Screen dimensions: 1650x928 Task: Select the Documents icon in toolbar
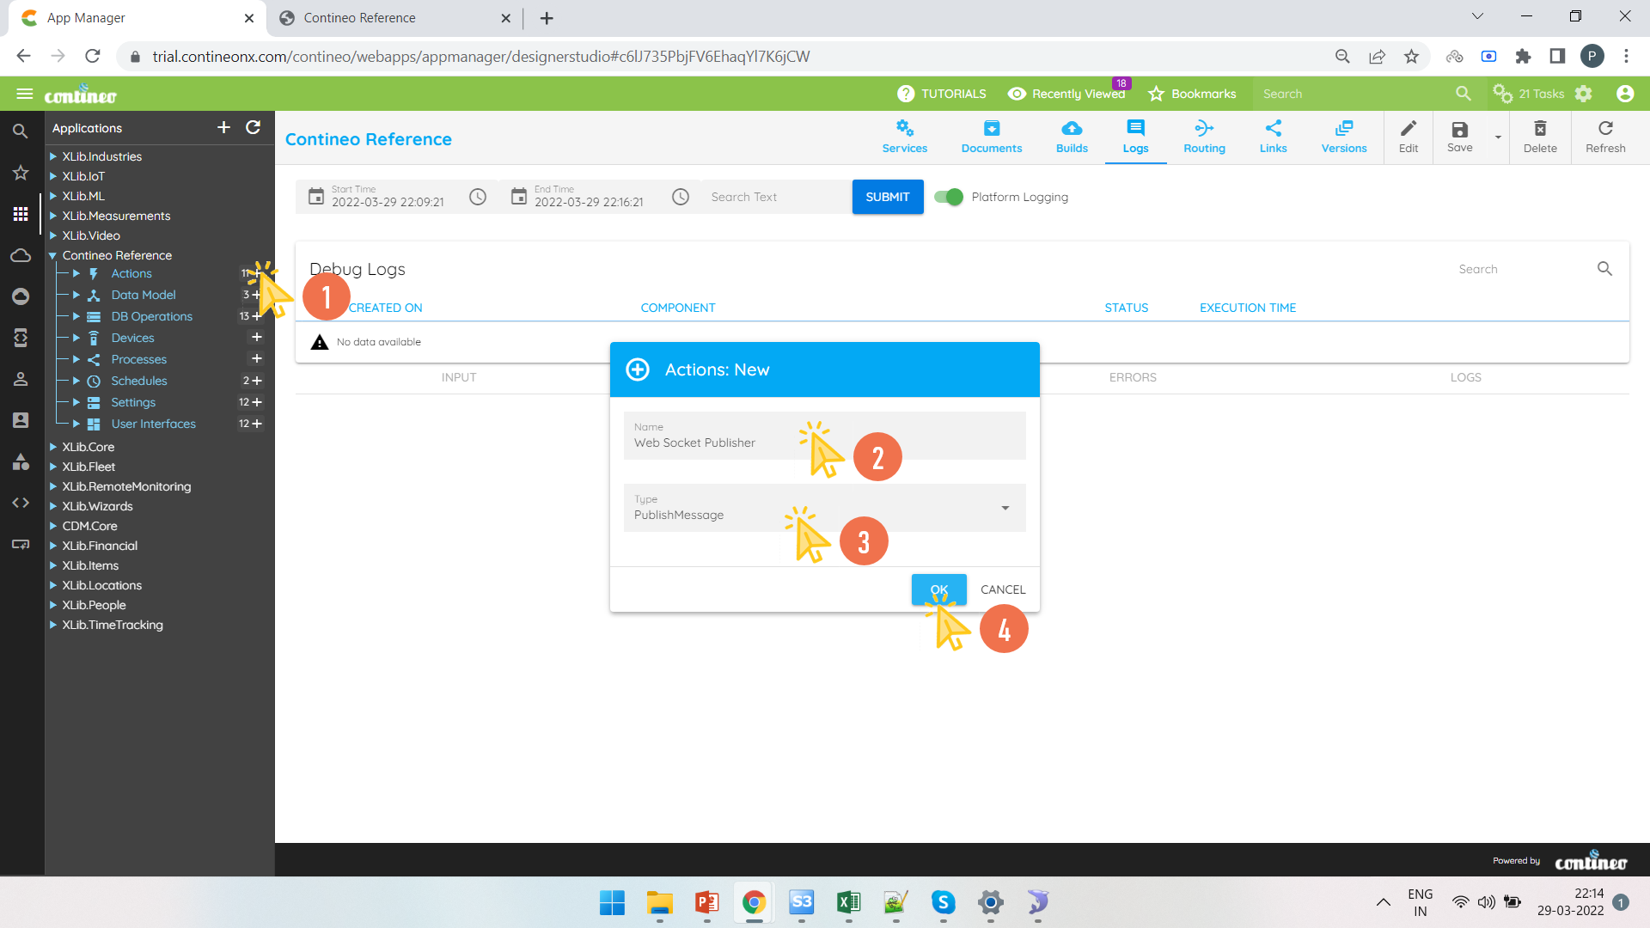pos(991,136)
